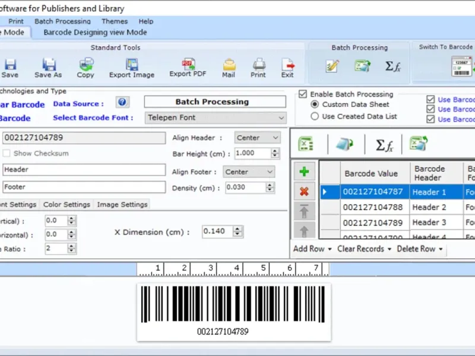Viewport: 475px width, 356px height.
Task: Click the move-up arrow icon beside the grid
Action: pyautogui.click(x=304, y=231)
